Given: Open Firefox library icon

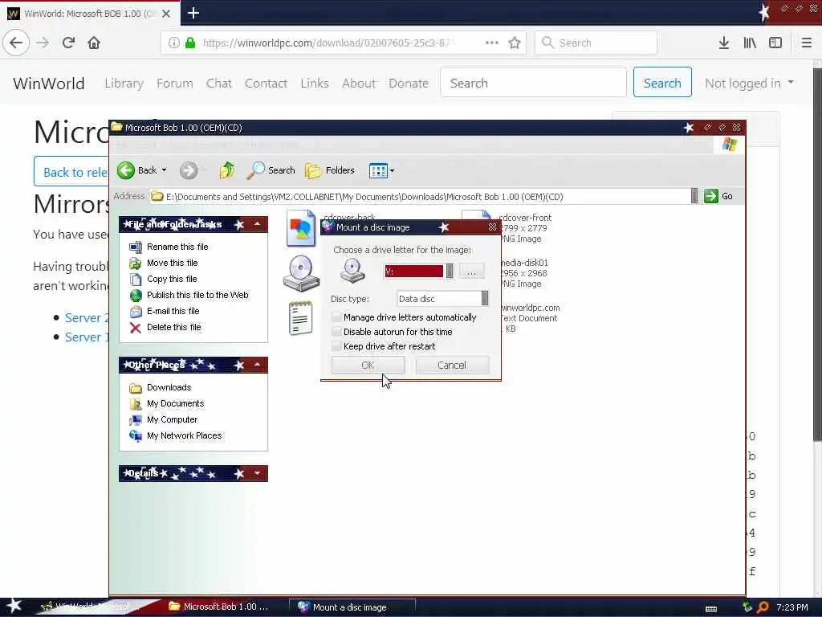Looking at the screenshot, I should [x=750, y=43].
